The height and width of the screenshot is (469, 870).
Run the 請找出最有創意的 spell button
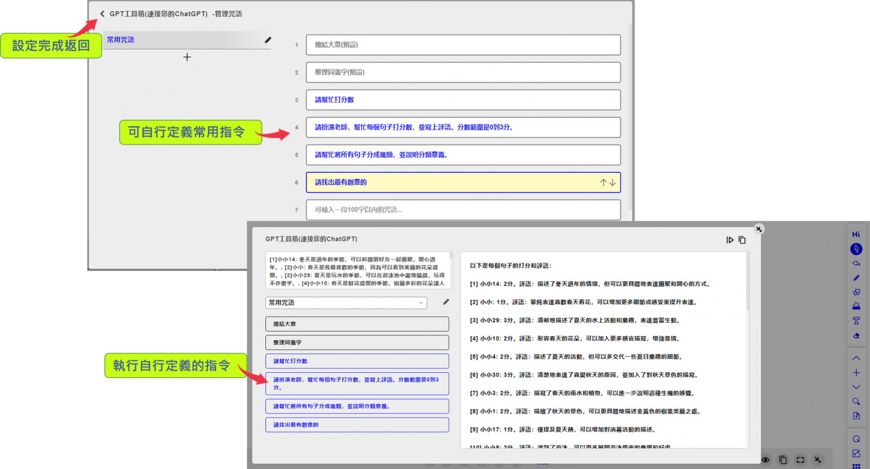(357, 424)
